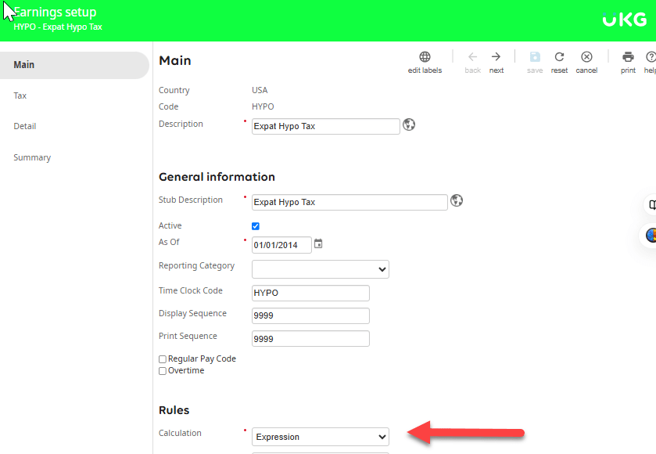
Task: Click the As Of date field
Action: (x=281, y=245)
